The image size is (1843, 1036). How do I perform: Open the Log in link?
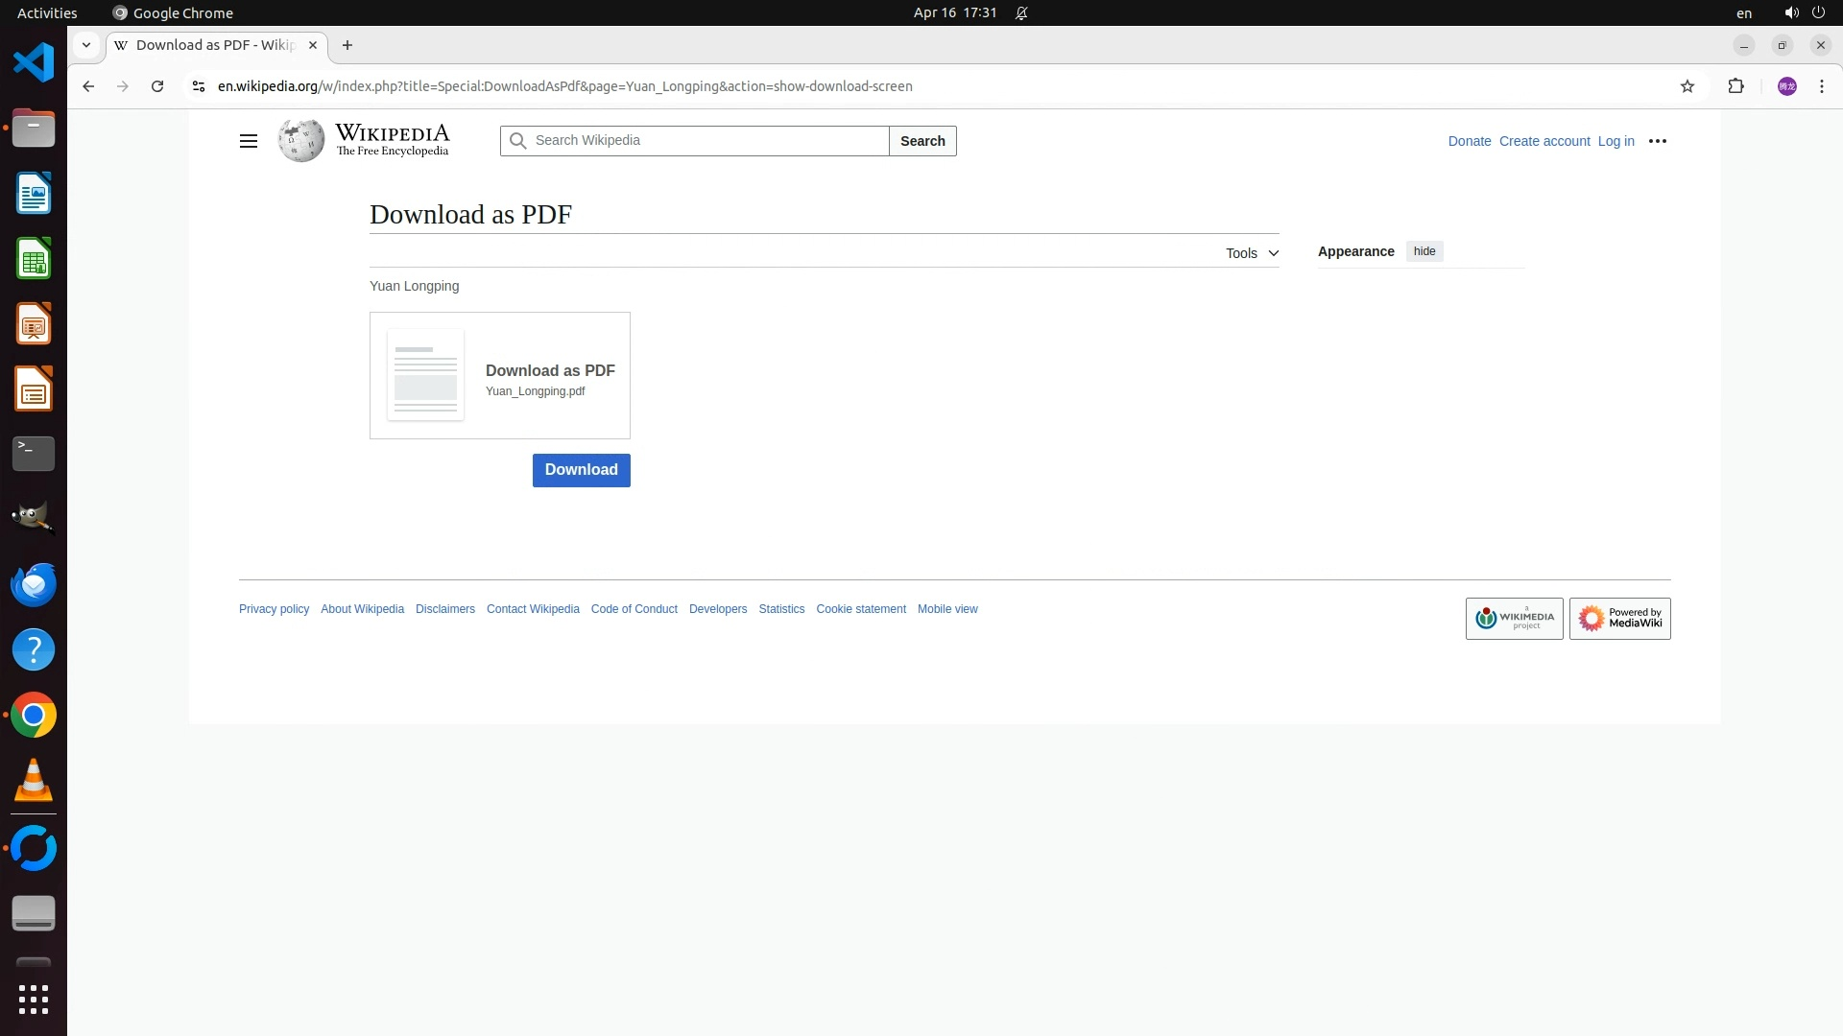click(1616, 141)
